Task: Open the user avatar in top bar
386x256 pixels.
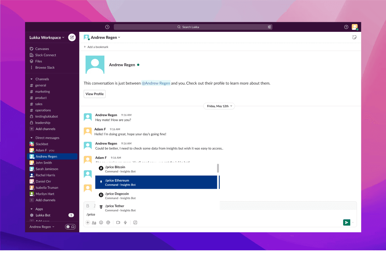Action: (x=355, y=27)
